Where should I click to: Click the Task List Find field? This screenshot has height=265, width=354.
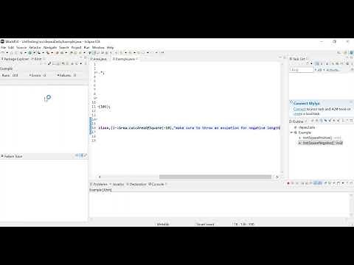pos(302,70)
